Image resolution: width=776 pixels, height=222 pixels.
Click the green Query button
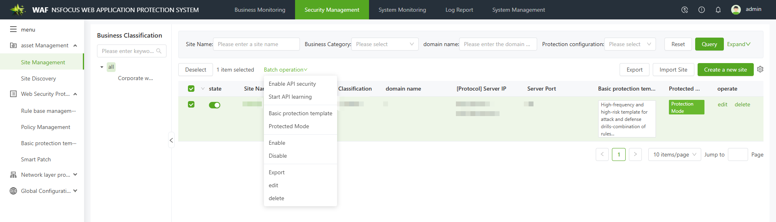(709, 44)
